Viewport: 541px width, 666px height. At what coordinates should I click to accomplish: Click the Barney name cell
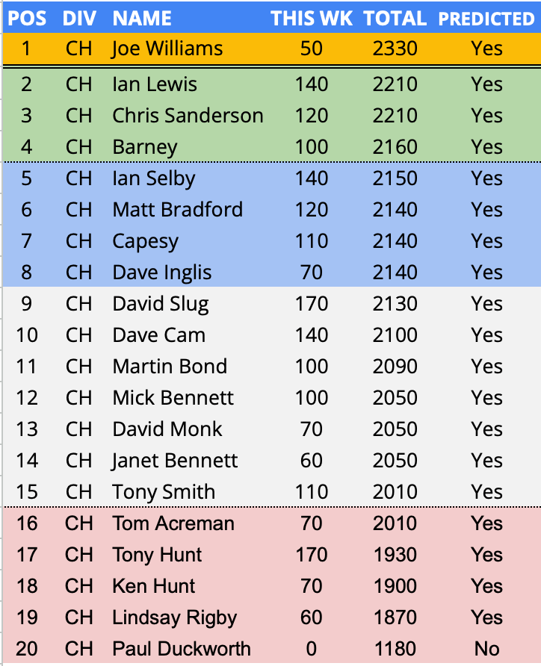(145, 147)
